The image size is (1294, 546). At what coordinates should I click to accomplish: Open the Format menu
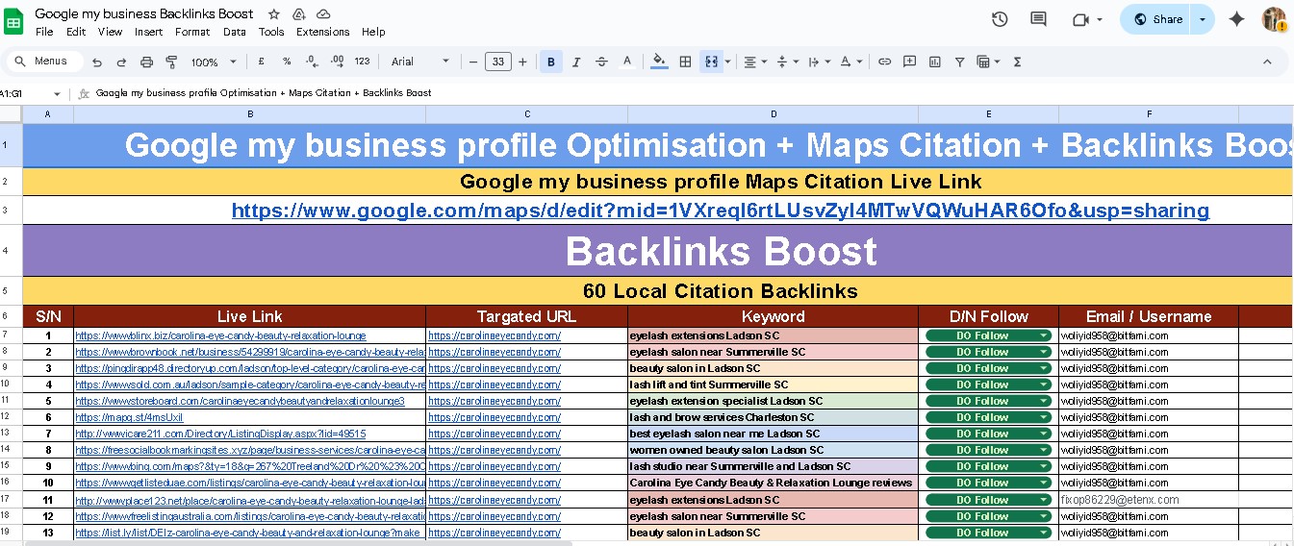pos(192,32)
